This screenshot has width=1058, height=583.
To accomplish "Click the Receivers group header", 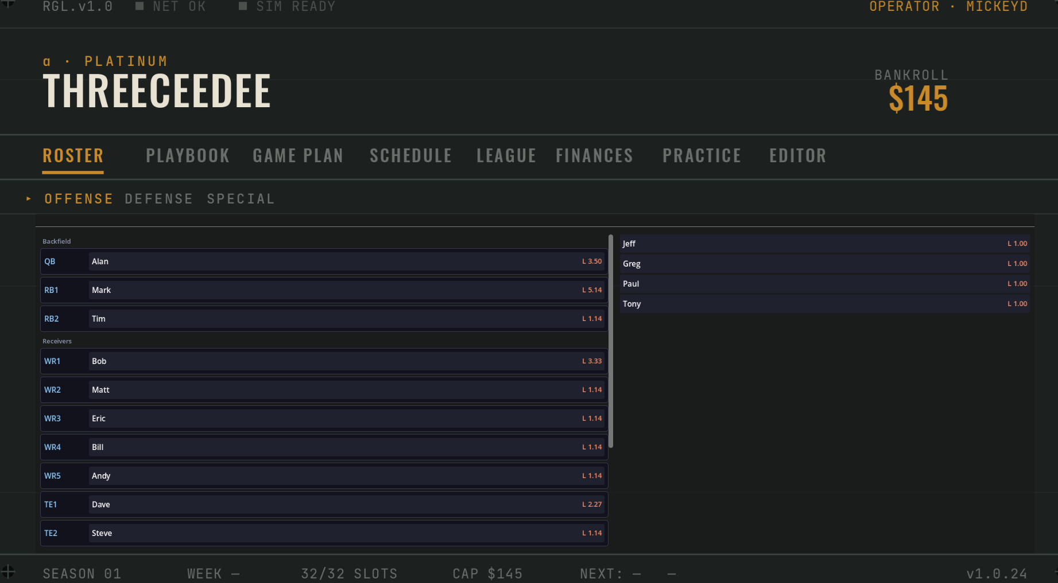I will [x=57, y=341].
